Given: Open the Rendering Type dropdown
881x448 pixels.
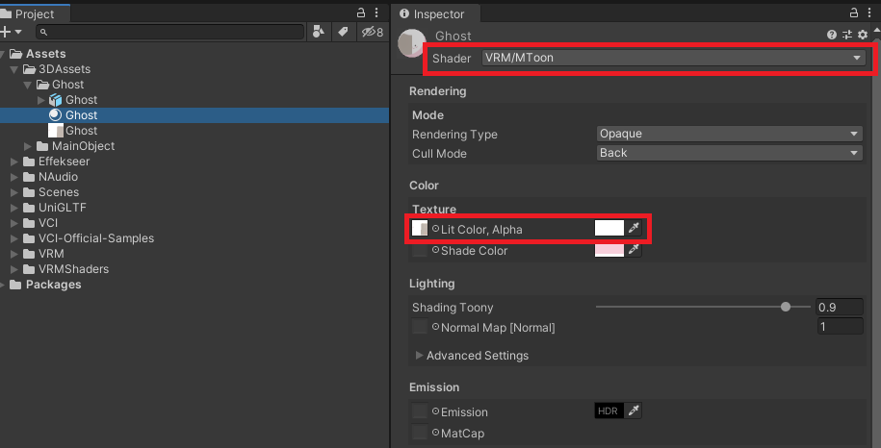Looking at the screenshot, I should click(x=729, y=134).
